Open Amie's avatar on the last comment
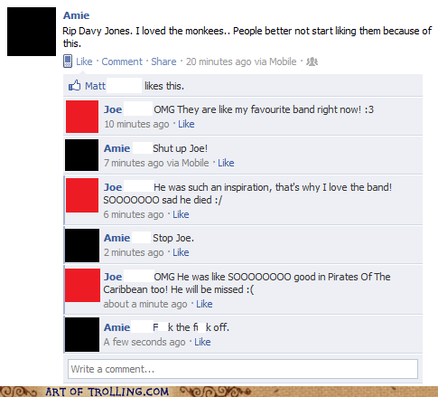 (82, 335)
